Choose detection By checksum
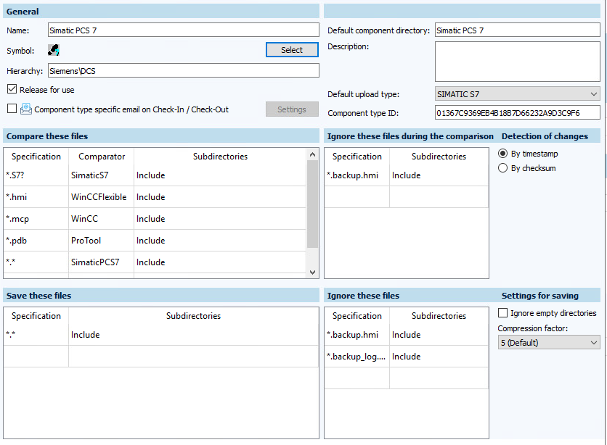The image size is (607, 445). [502, 168]
